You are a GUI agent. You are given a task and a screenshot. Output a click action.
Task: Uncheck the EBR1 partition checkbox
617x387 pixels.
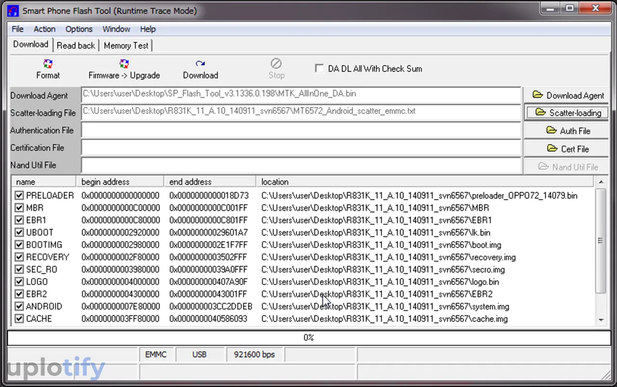(x=19, y=220)
